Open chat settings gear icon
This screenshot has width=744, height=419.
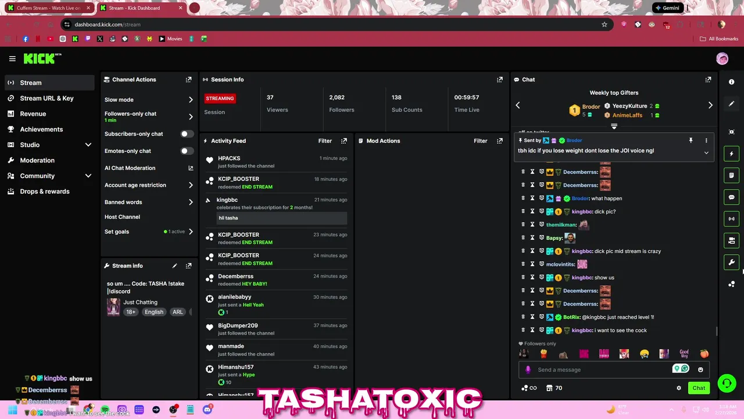point(678,388)
